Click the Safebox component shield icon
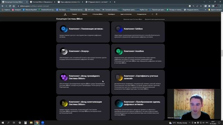This screenshot has width=223, height=125. click(x=118, y=29)
